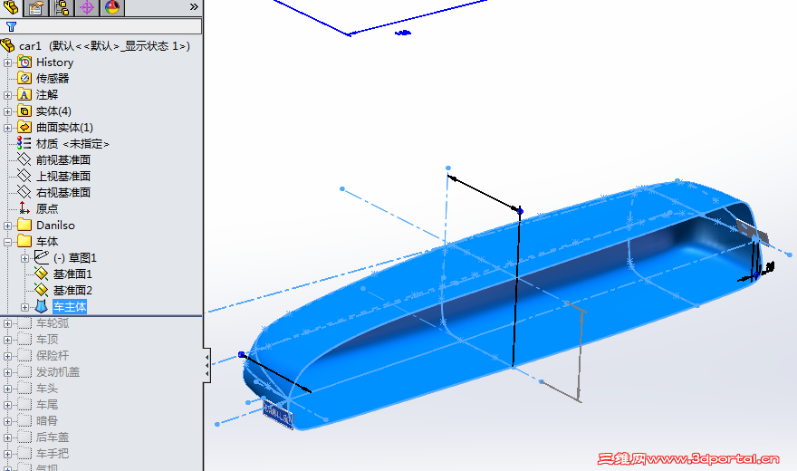The height and width of the screenshot is (471, 797).
Task: Click the panel collapse handle arrows
Action: 206,365
